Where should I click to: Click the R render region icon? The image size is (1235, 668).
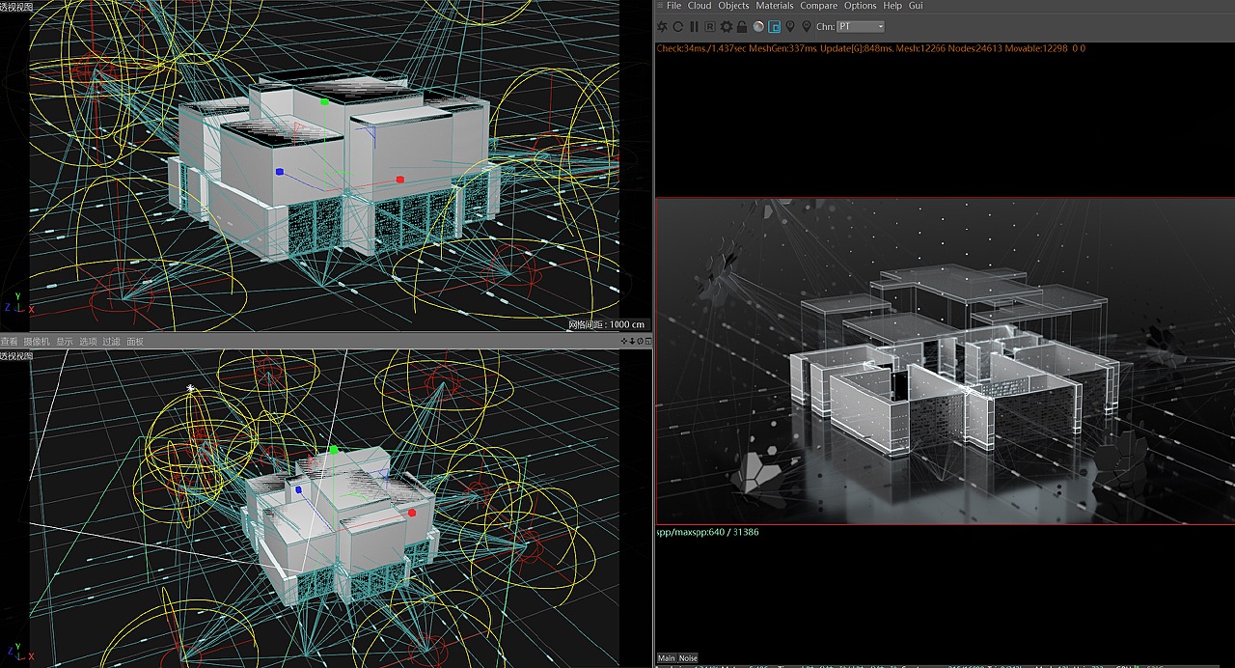tap(710, 26)
